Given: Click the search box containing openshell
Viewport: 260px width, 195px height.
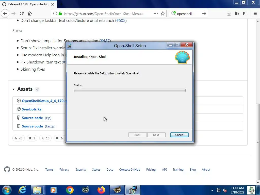Looking at the screenshot, I should 188,14.
